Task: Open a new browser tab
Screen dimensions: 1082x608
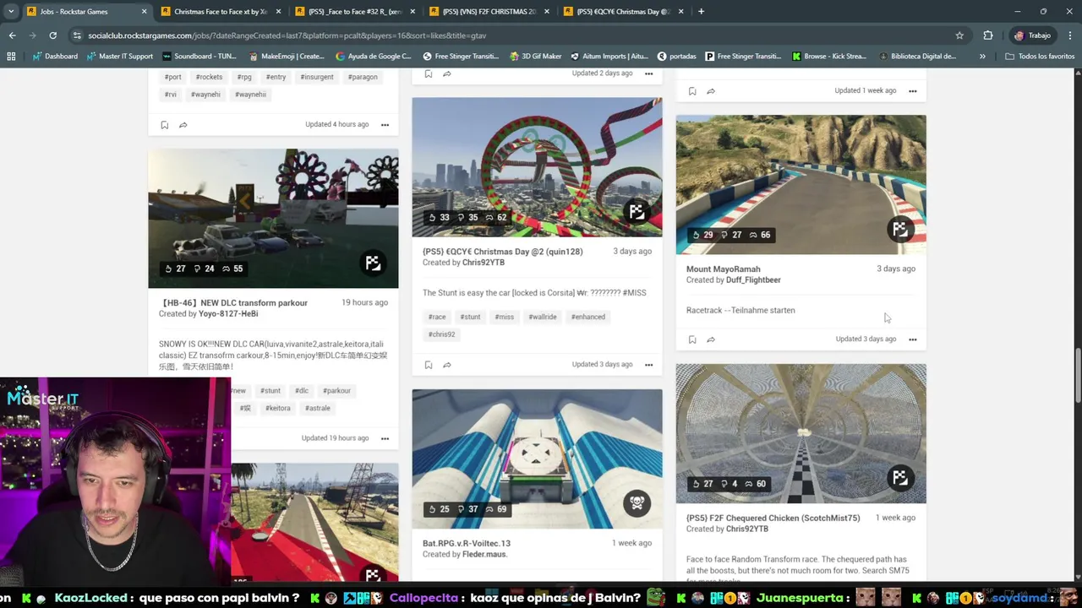Action: click(x=701, y=12)
